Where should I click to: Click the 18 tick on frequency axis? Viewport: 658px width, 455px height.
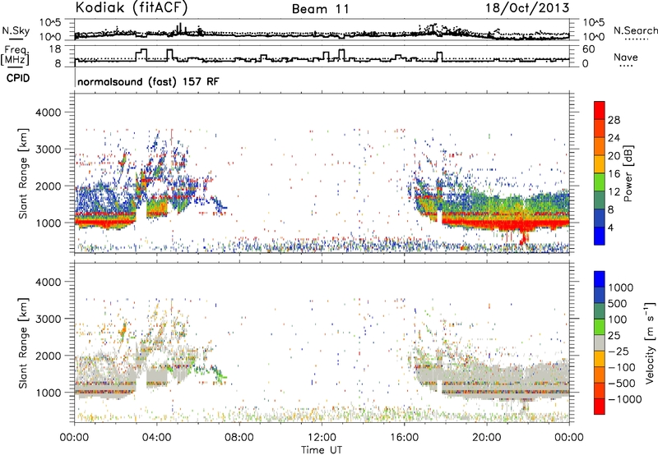coord(55,49)
